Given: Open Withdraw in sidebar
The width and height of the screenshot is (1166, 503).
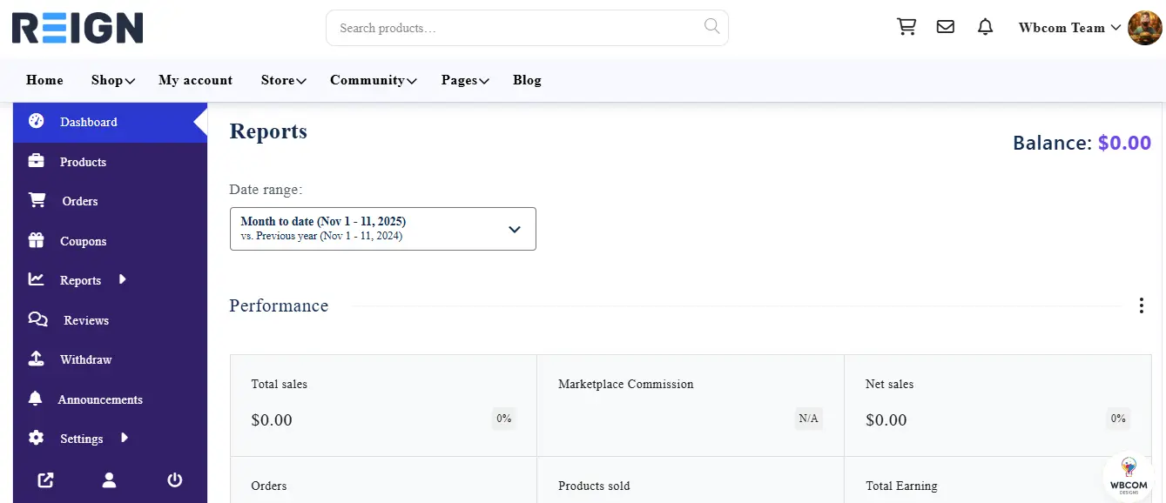Looking at the screenshot, I should pyautogui.click(x=85, y=359).
